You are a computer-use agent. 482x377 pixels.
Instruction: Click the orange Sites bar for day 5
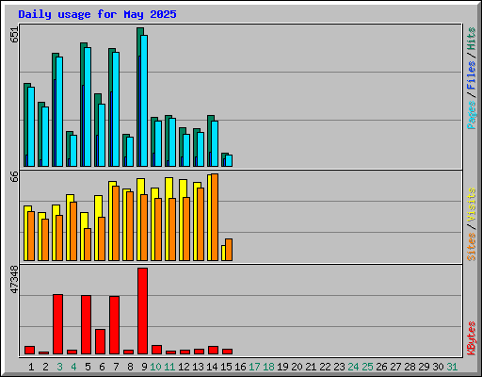pyautogui.click(x=88, y=244)
